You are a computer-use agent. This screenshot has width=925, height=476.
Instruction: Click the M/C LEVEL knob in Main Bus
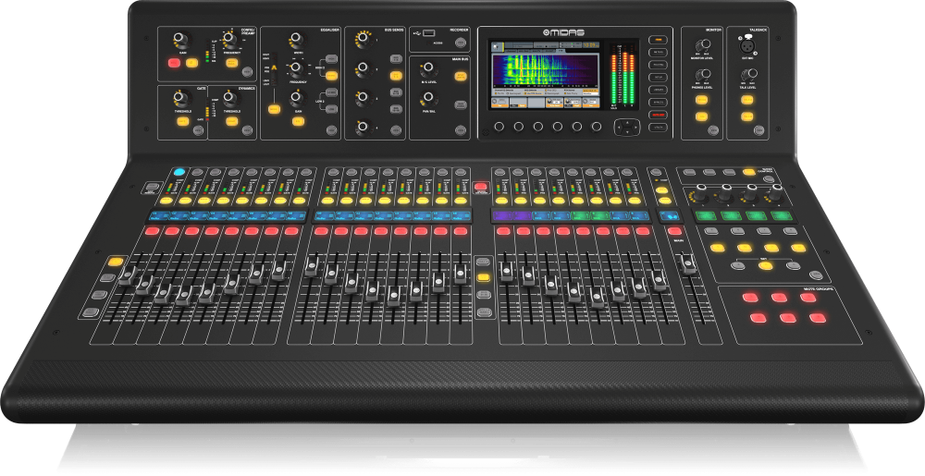428,70
